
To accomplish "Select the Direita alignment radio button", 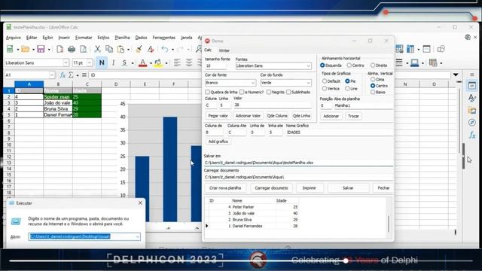I will pyautogui.click(x=373, y=65).
